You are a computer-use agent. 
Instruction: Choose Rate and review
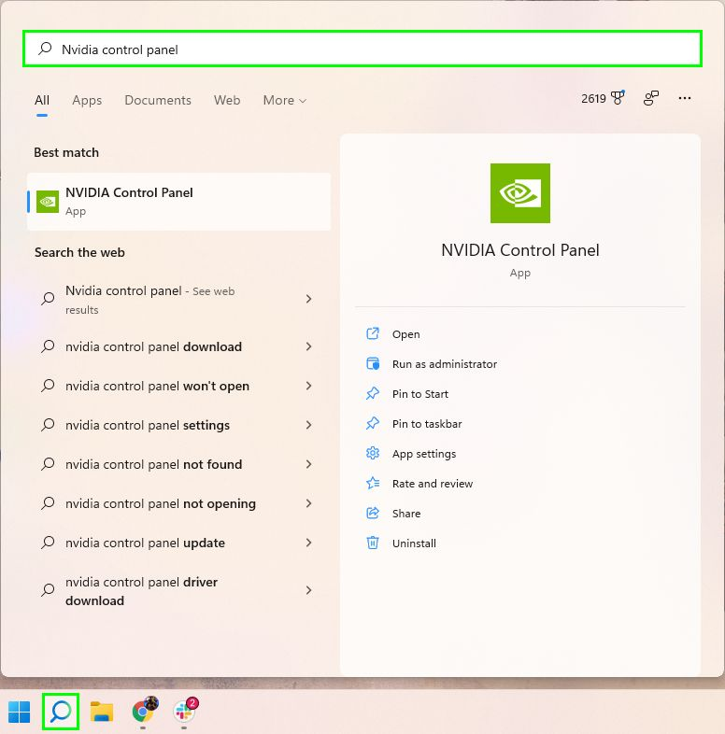tap(433, 484)
